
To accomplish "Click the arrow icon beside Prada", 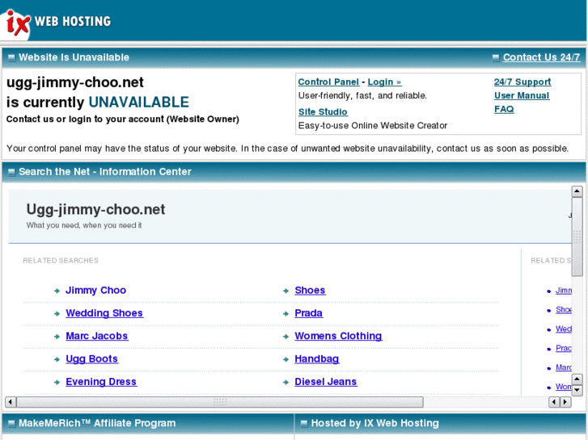I will click(286, 314).
